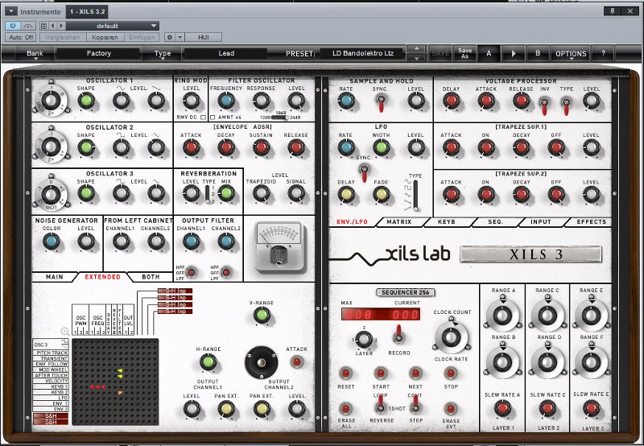The width and height of the screenshot is (644, 446).
Task: Copy A to B arrow button
Action: point(513,53)
